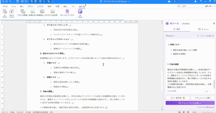Open the ファイル menu

[x=5, y=6]
